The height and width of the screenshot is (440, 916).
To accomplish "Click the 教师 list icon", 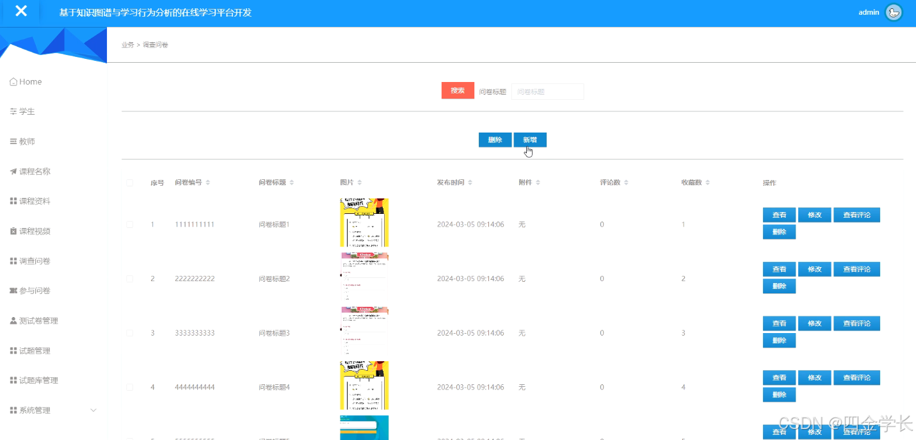I will 13,142.
